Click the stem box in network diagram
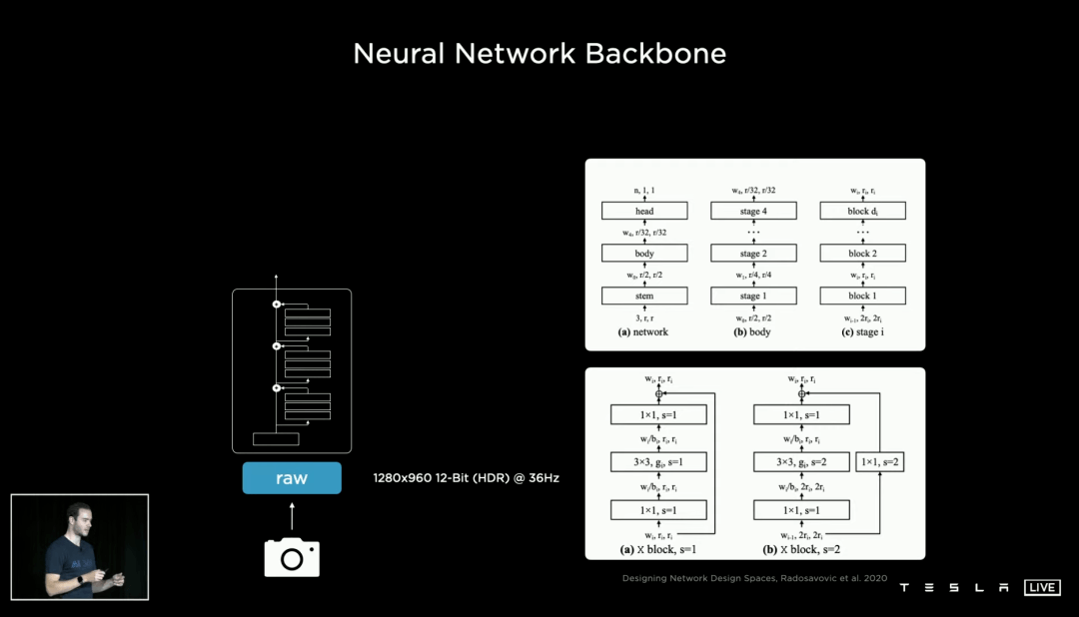1079x617 pixels. click(644, 296)
